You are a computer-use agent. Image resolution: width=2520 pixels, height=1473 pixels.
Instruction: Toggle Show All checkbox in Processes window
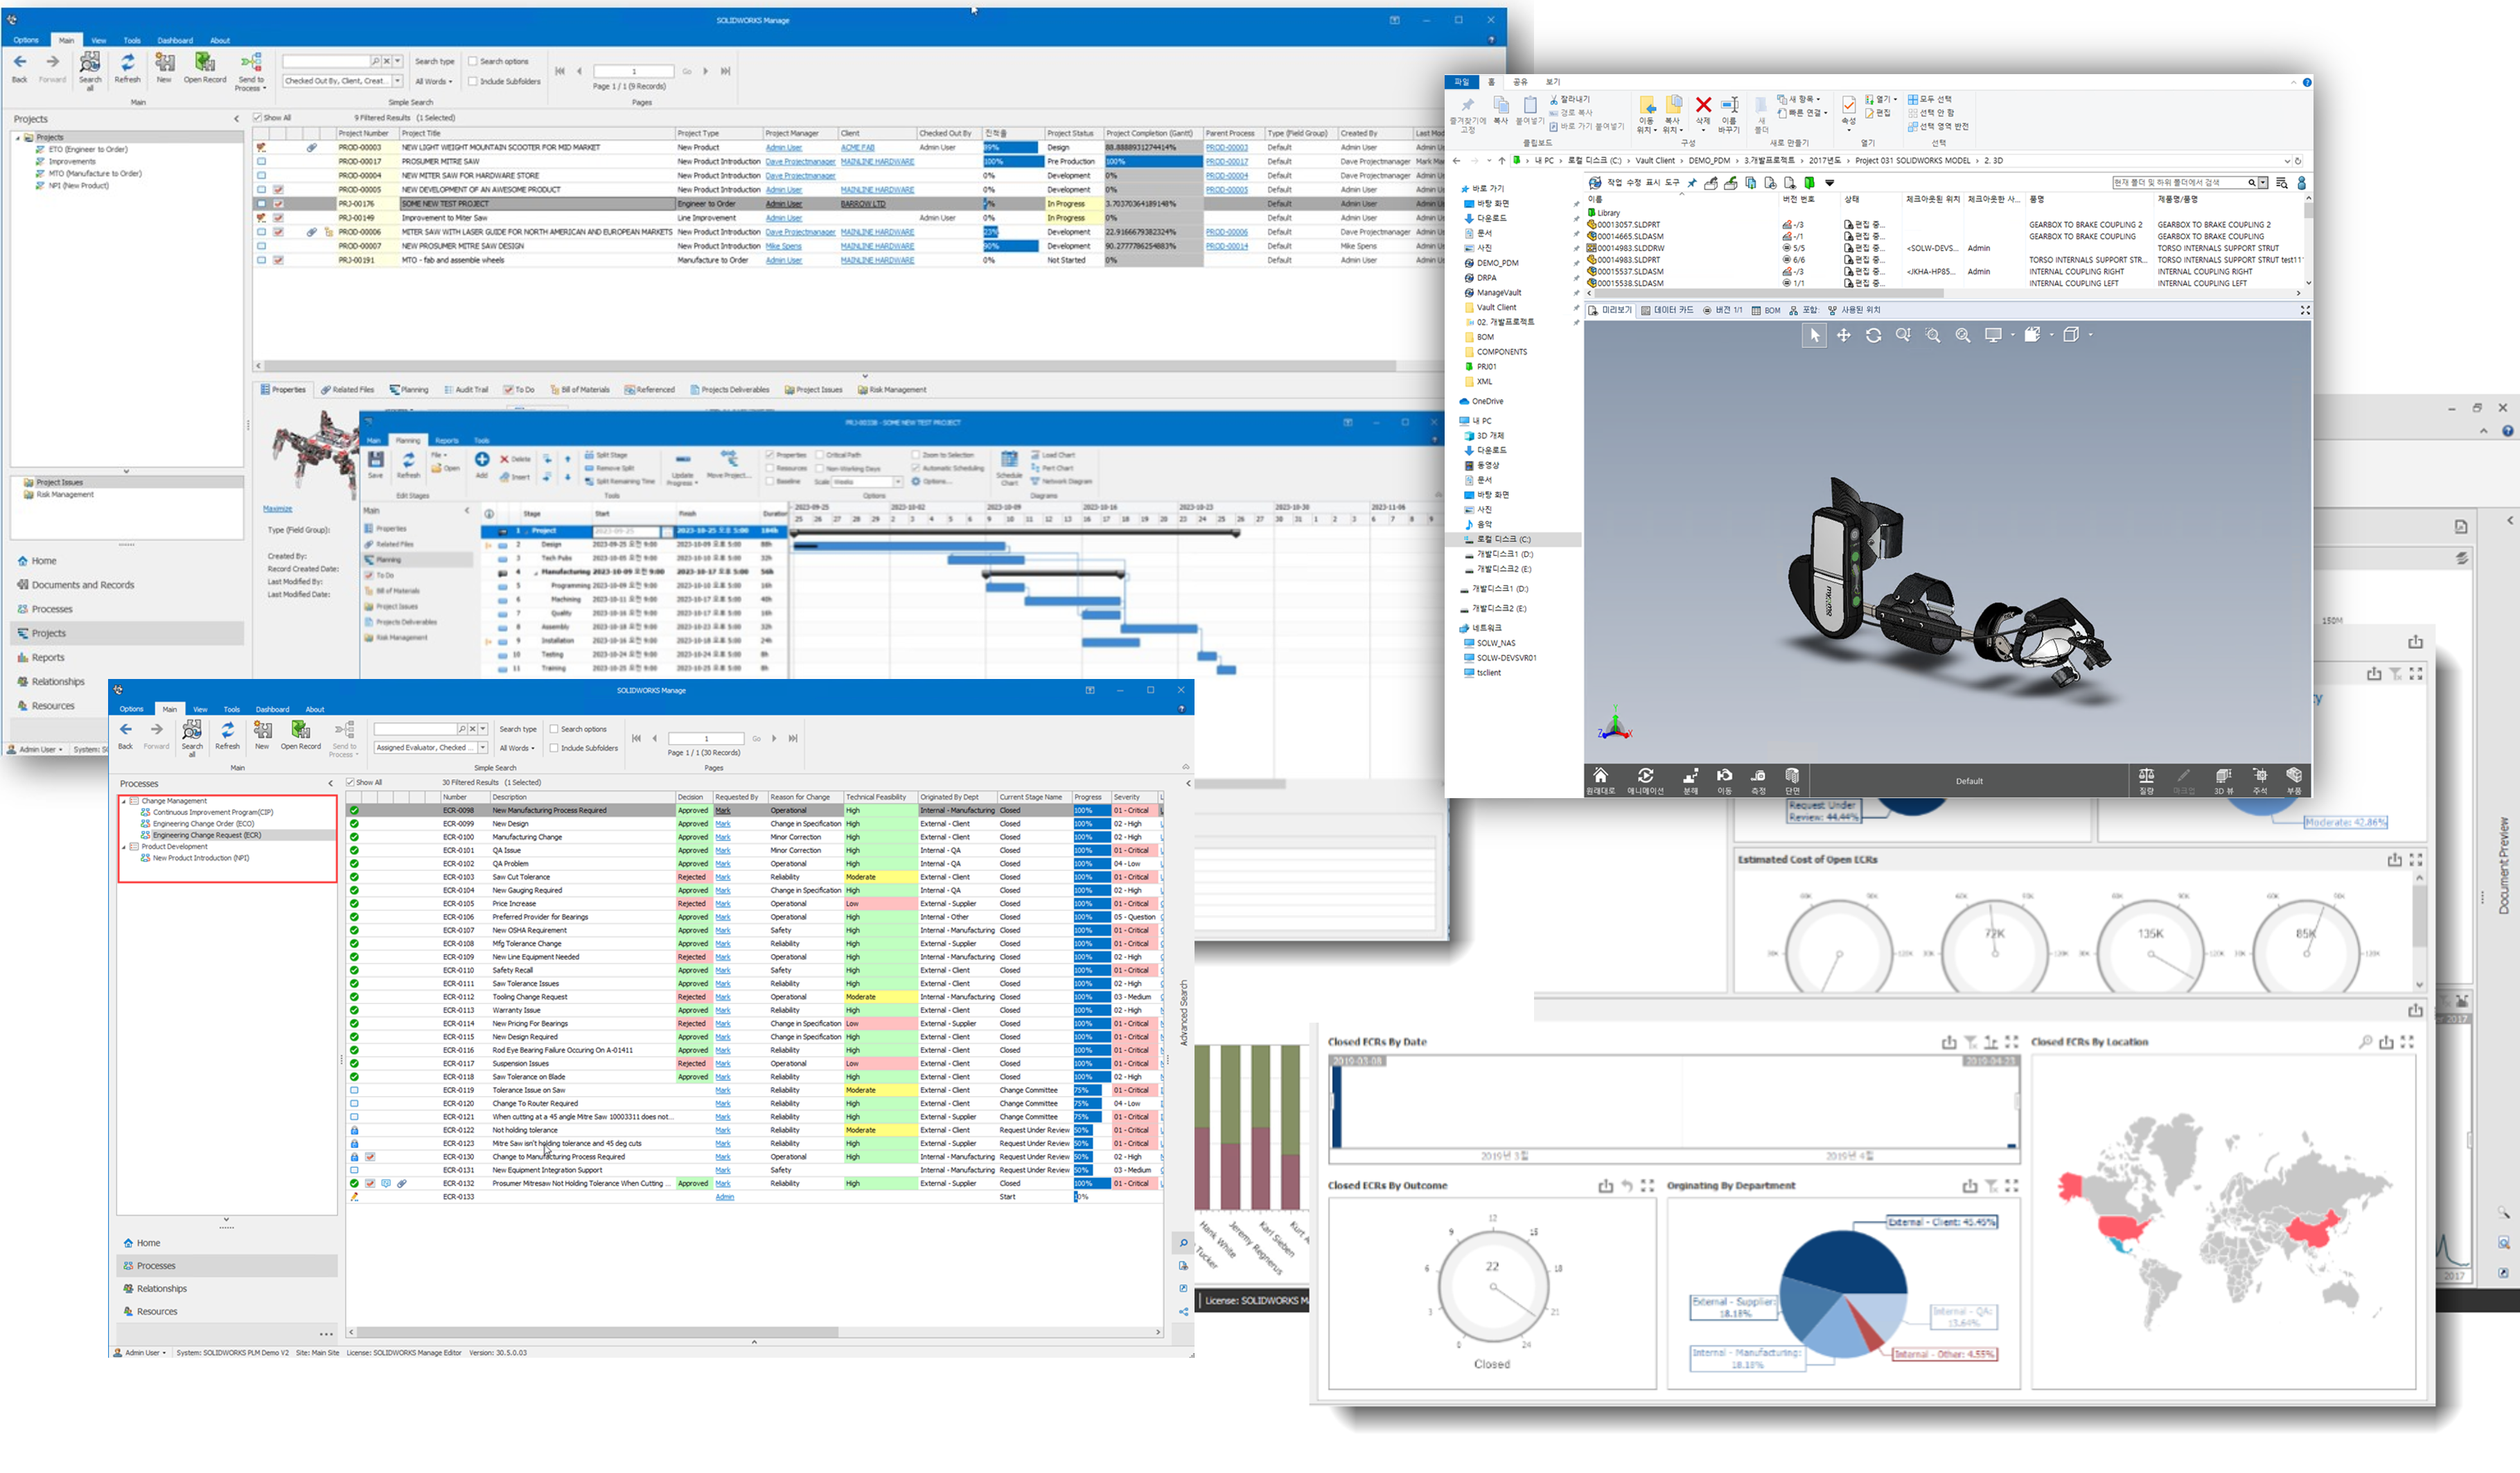(351, 782)
